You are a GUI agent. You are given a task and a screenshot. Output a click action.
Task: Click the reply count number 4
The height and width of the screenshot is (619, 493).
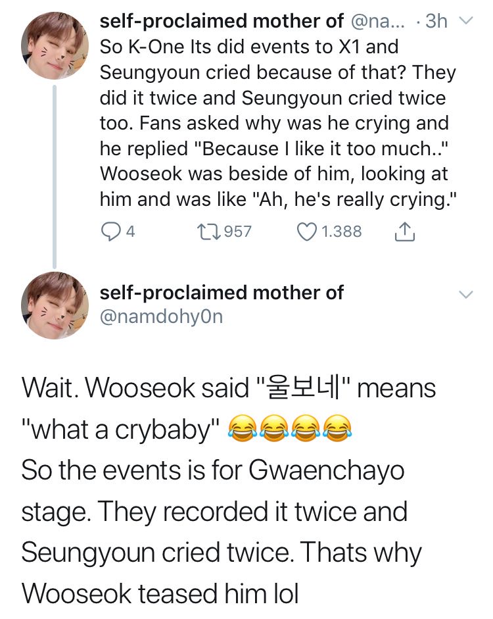pos(130,231)
